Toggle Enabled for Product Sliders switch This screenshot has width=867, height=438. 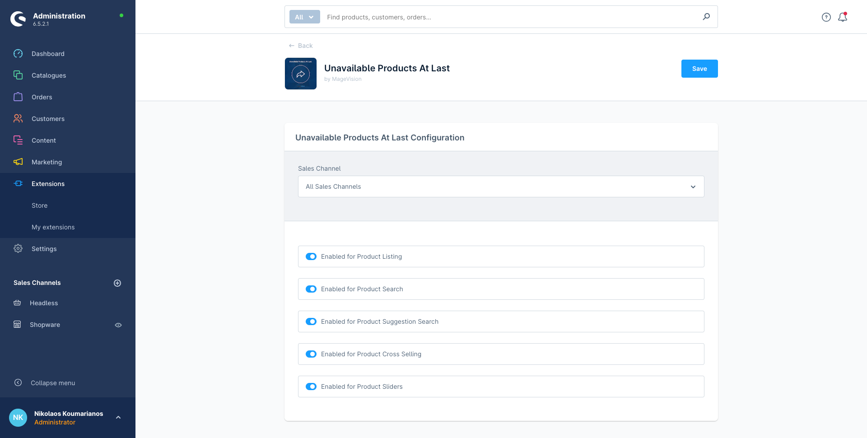[311, 387]
